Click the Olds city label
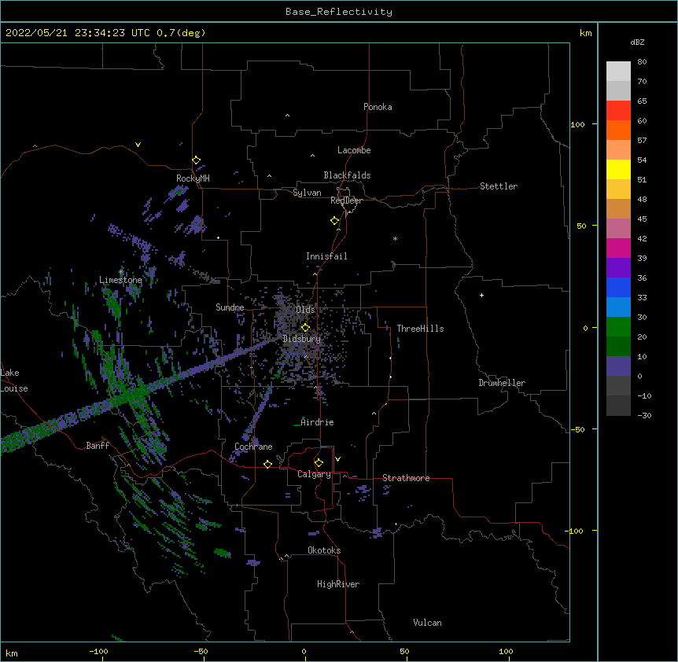Image resolution: width=678 pixels, height=662 pixels. 305,310
